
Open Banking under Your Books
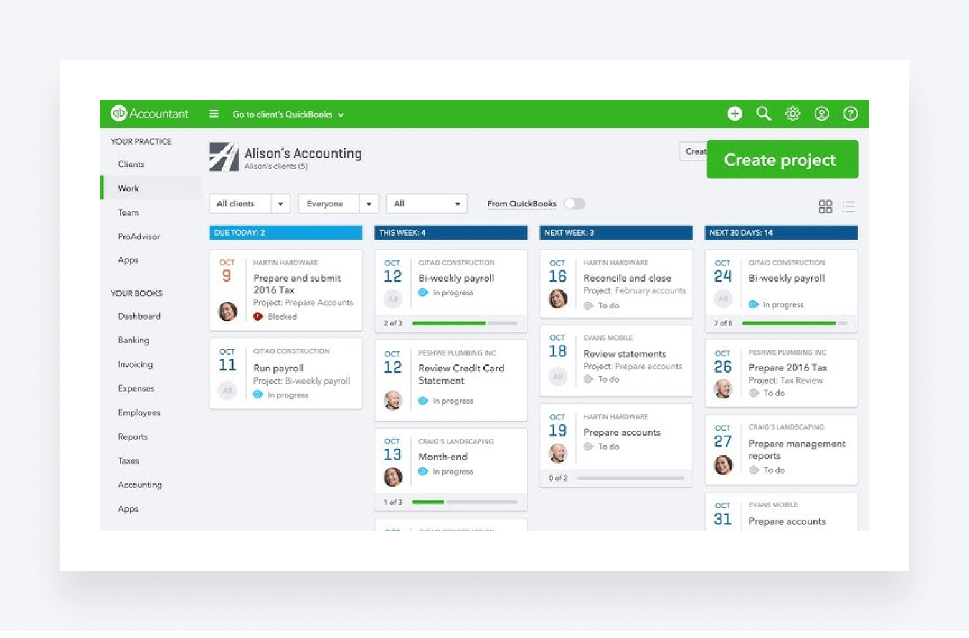(133, 340)
